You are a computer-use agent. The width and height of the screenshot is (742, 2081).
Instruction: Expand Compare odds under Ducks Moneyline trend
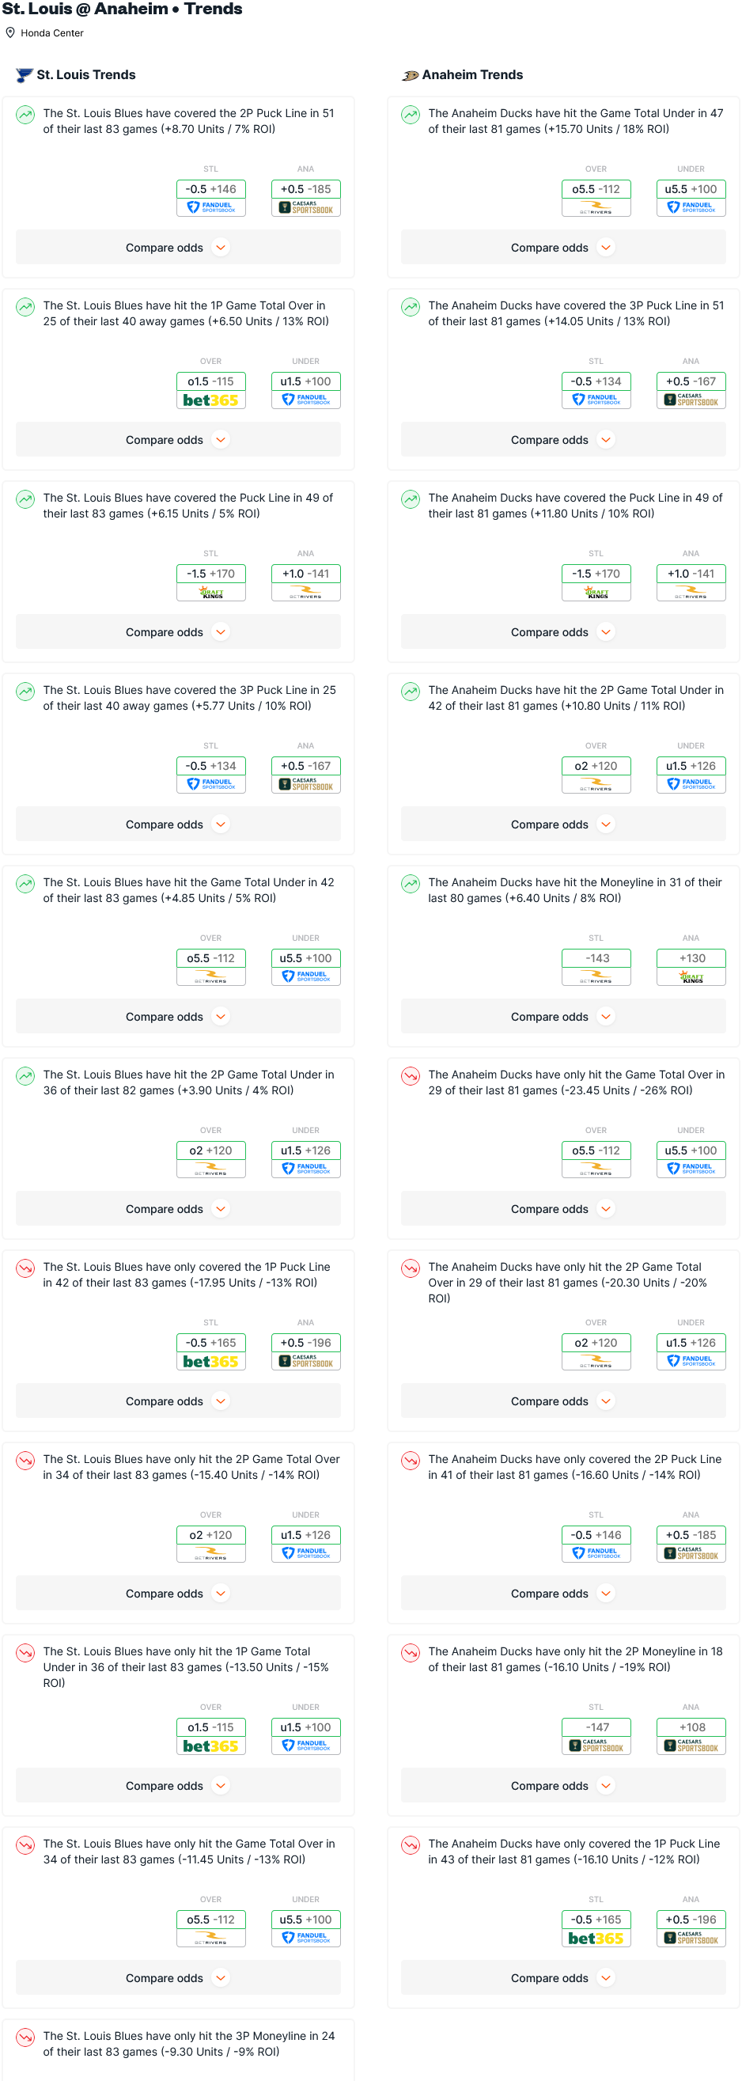pos(562,1017)
